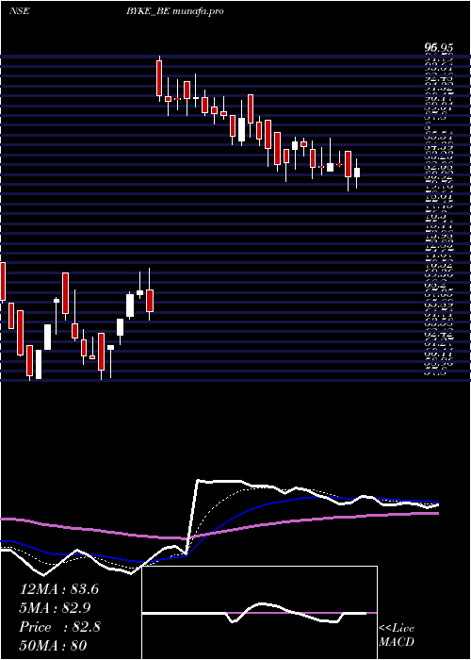Click inside the MACD inset chart
The width and height of the screenshot is (471, 660).
coord(259,613)
